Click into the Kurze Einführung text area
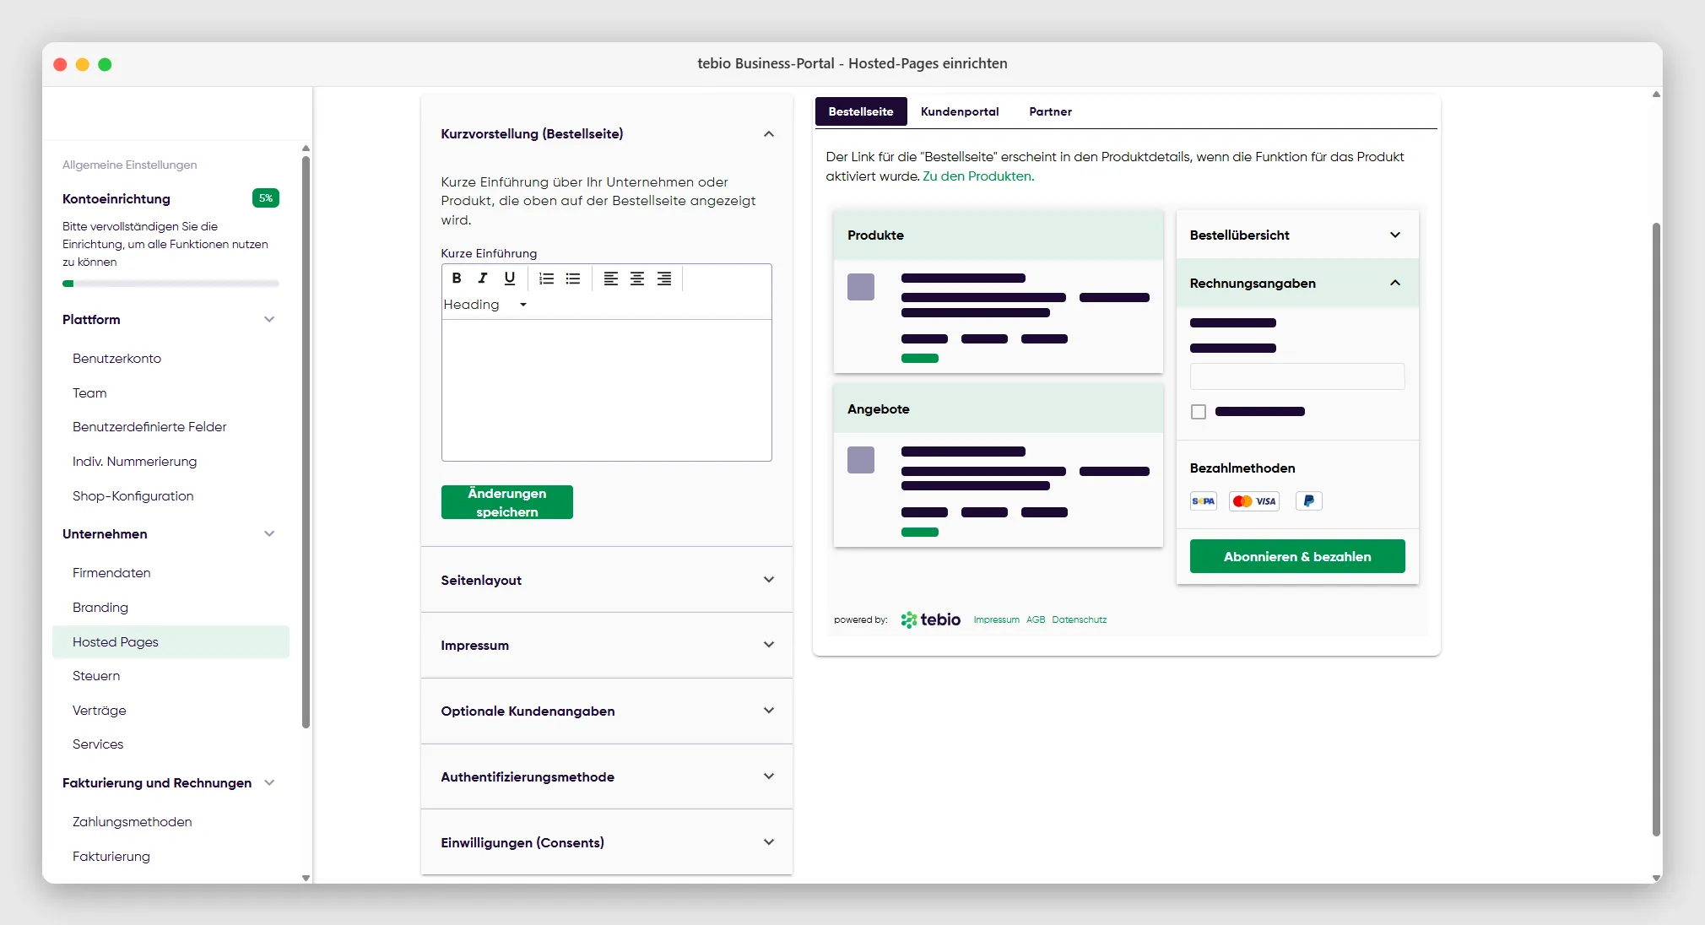Image resolution: width=1705 pixels, height=925 pixels. [607, 390]
